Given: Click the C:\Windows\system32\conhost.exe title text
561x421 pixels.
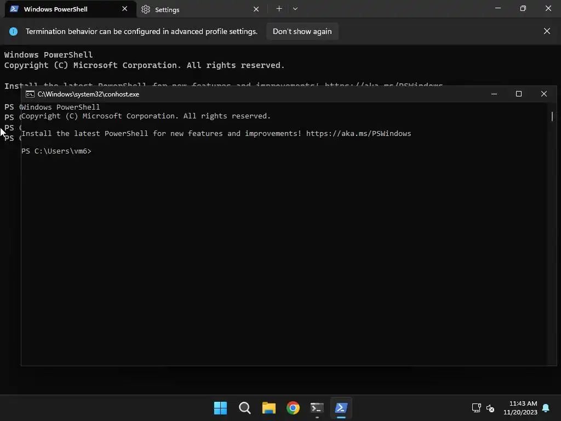Looking at the screenshot, I should (x=88, y=94).
